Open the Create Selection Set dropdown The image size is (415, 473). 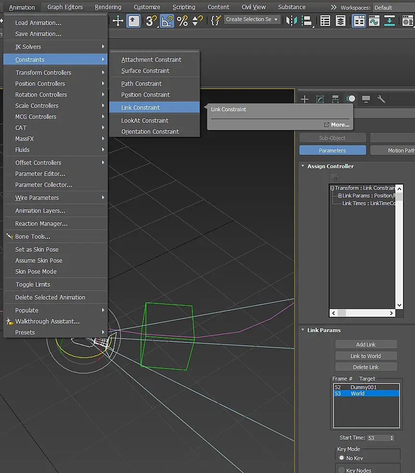276,20
